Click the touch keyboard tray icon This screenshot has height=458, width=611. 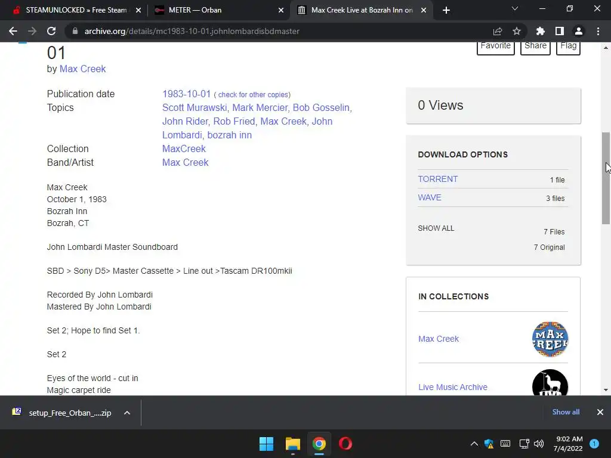505,444
